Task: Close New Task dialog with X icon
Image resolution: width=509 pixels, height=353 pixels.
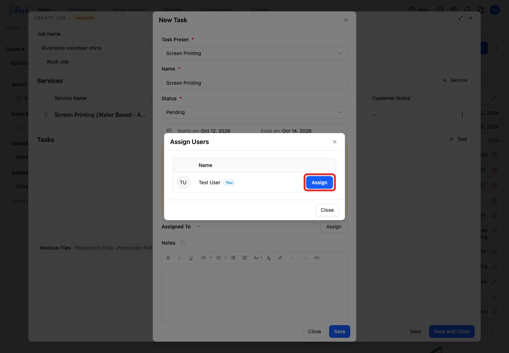Action: tap(346, 20)
